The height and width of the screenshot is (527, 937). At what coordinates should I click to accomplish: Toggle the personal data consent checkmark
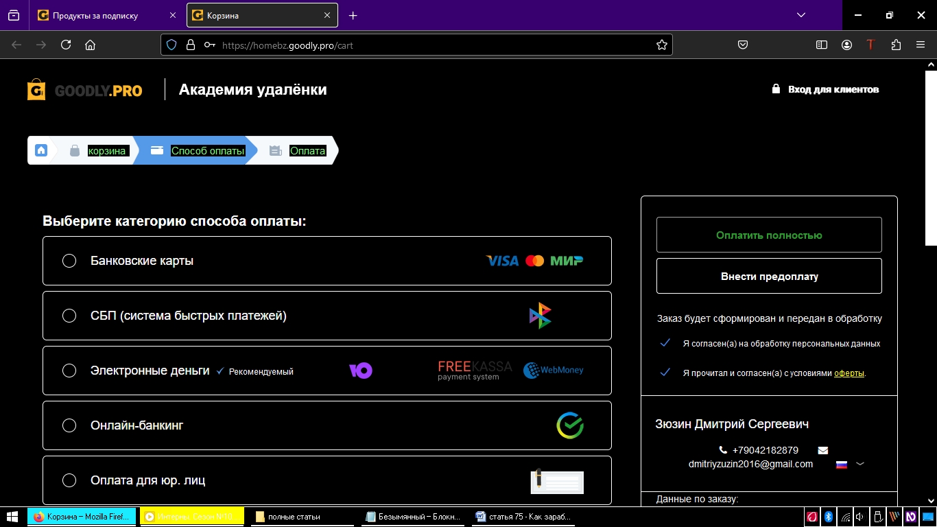pos(665,343)
